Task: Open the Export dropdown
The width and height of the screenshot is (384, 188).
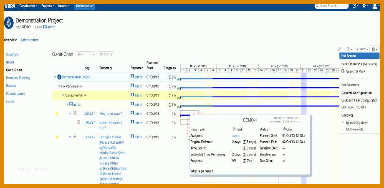Action: pyautogui.click(x=362, y=49)
